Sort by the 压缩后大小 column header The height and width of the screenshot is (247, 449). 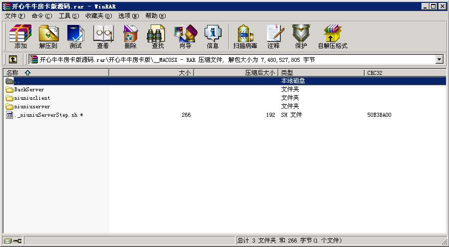(x=236, y=73)
